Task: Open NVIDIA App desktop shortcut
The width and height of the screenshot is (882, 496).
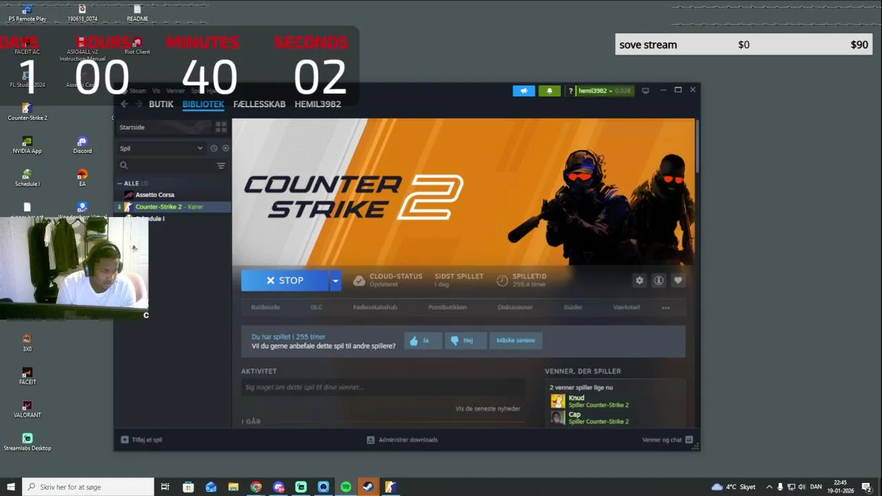Action: click(x=27, y=145)
